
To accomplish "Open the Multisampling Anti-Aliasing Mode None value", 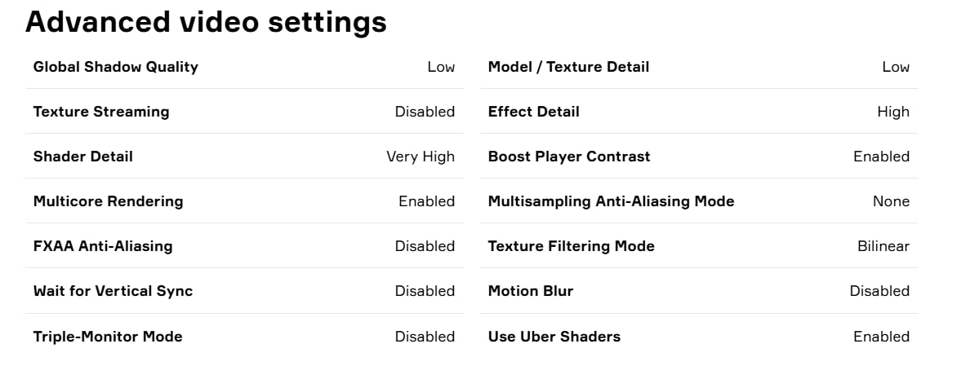I will pos(891,201).
